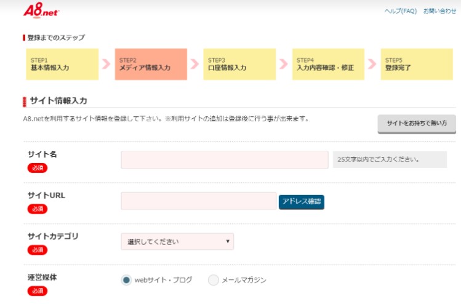Open the STEP3 口座情報入力 step

(239, 65)
